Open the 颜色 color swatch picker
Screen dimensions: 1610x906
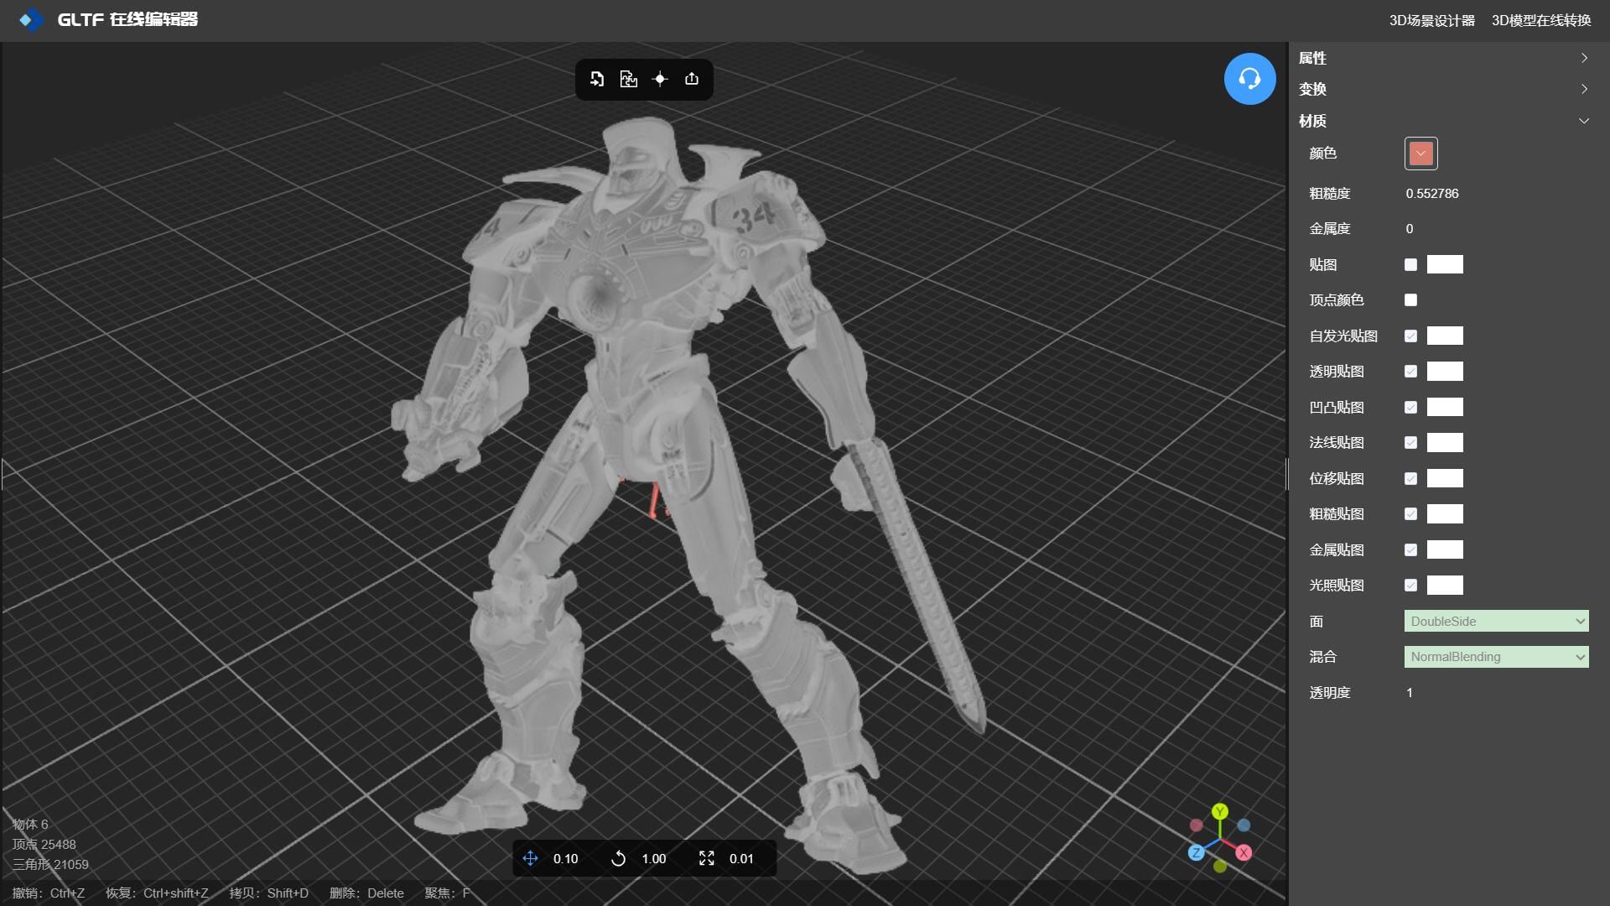click(1420, 154)
